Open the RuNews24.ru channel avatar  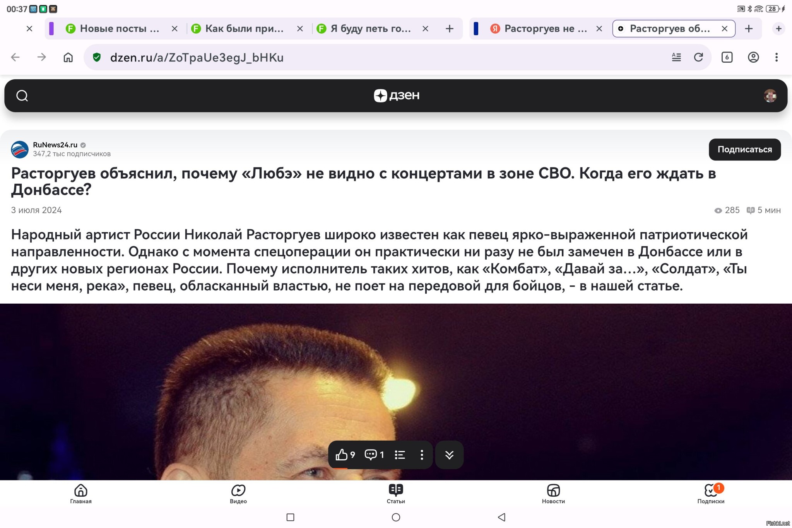coord(20,149)
